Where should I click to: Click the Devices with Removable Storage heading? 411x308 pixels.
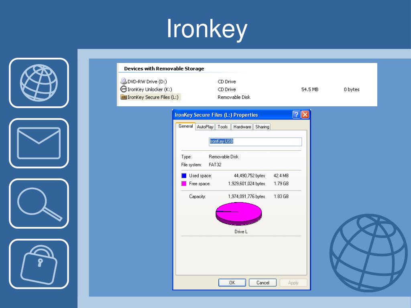[x=164, y=69]
